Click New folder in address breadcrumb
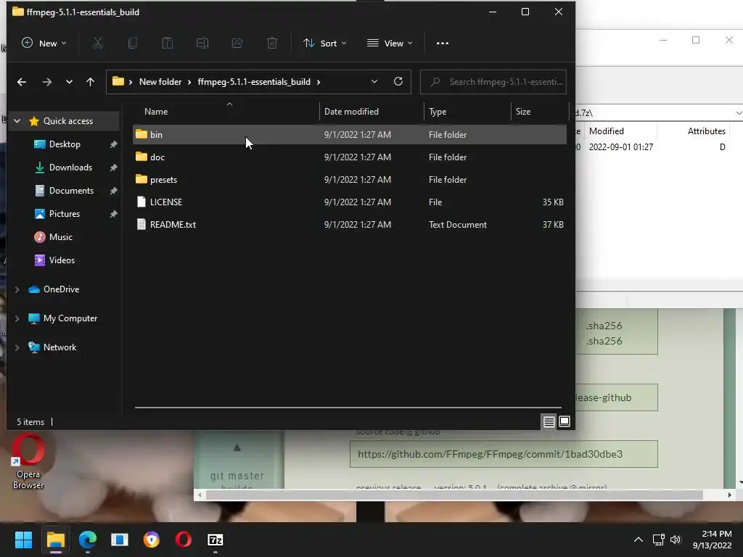This screenshot has width=743, height=557. pyautogui.click(x=160, y=82)
